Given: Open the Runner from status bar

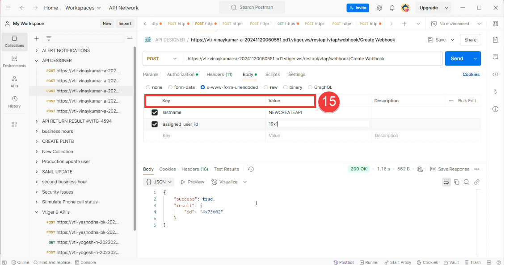Looking at the screenshot, I should point(369,262).
